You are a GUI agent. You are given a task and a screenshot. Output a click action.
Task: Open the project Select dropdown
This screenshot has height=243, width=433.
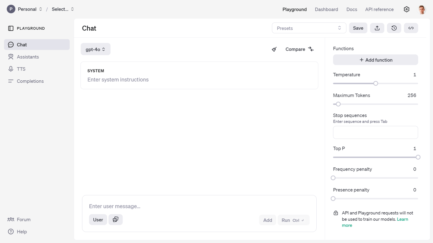pos(63,9)
